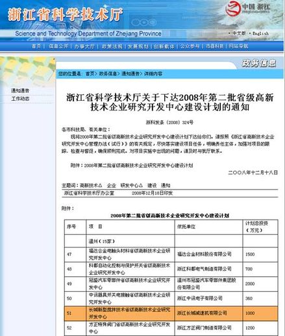The image size is (285, 336).
Task: Open the 创新载体 menu item
Action: (x=164, y=46)
